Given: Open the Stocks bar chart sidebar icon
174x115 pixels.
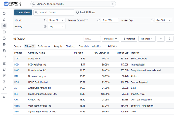Looking at the screenshot, I should (x=4, y=26).
